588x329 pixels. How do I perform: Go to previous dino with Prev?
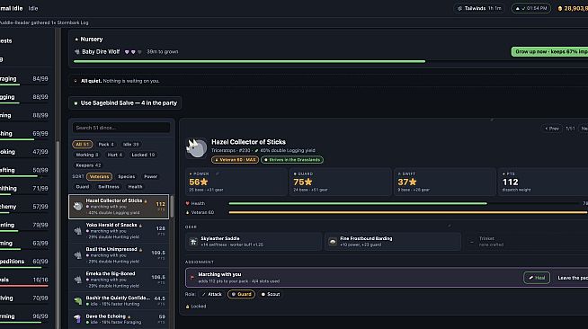(x=552, y=129)
